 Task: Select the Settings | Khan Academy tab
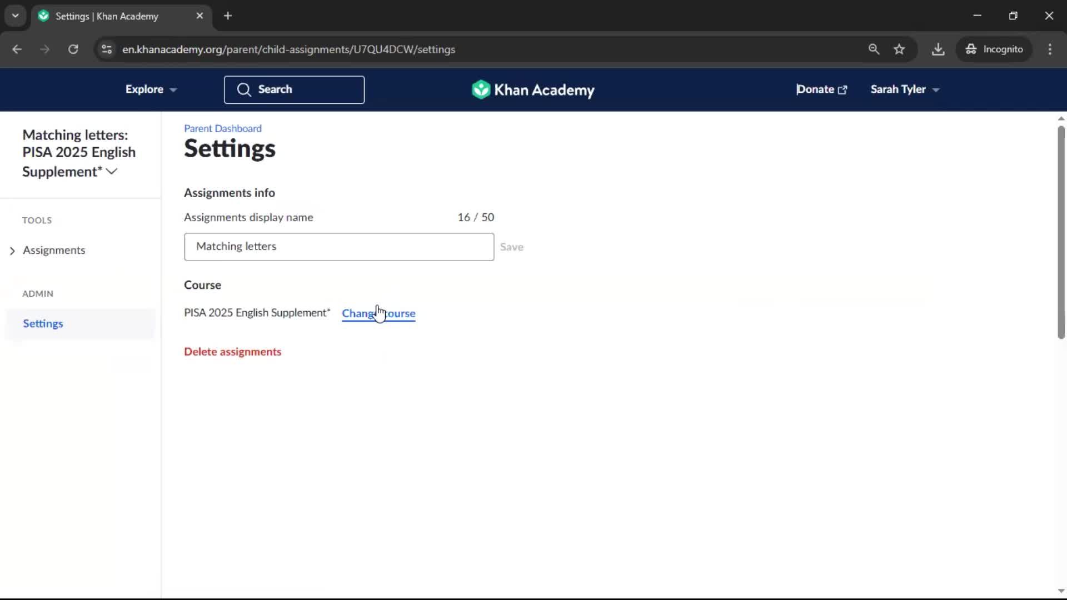point(121,16)
